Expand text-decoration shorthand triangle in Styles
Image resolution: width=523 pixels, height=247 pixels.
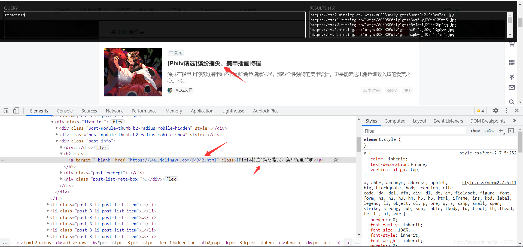(x=412, y=164)
